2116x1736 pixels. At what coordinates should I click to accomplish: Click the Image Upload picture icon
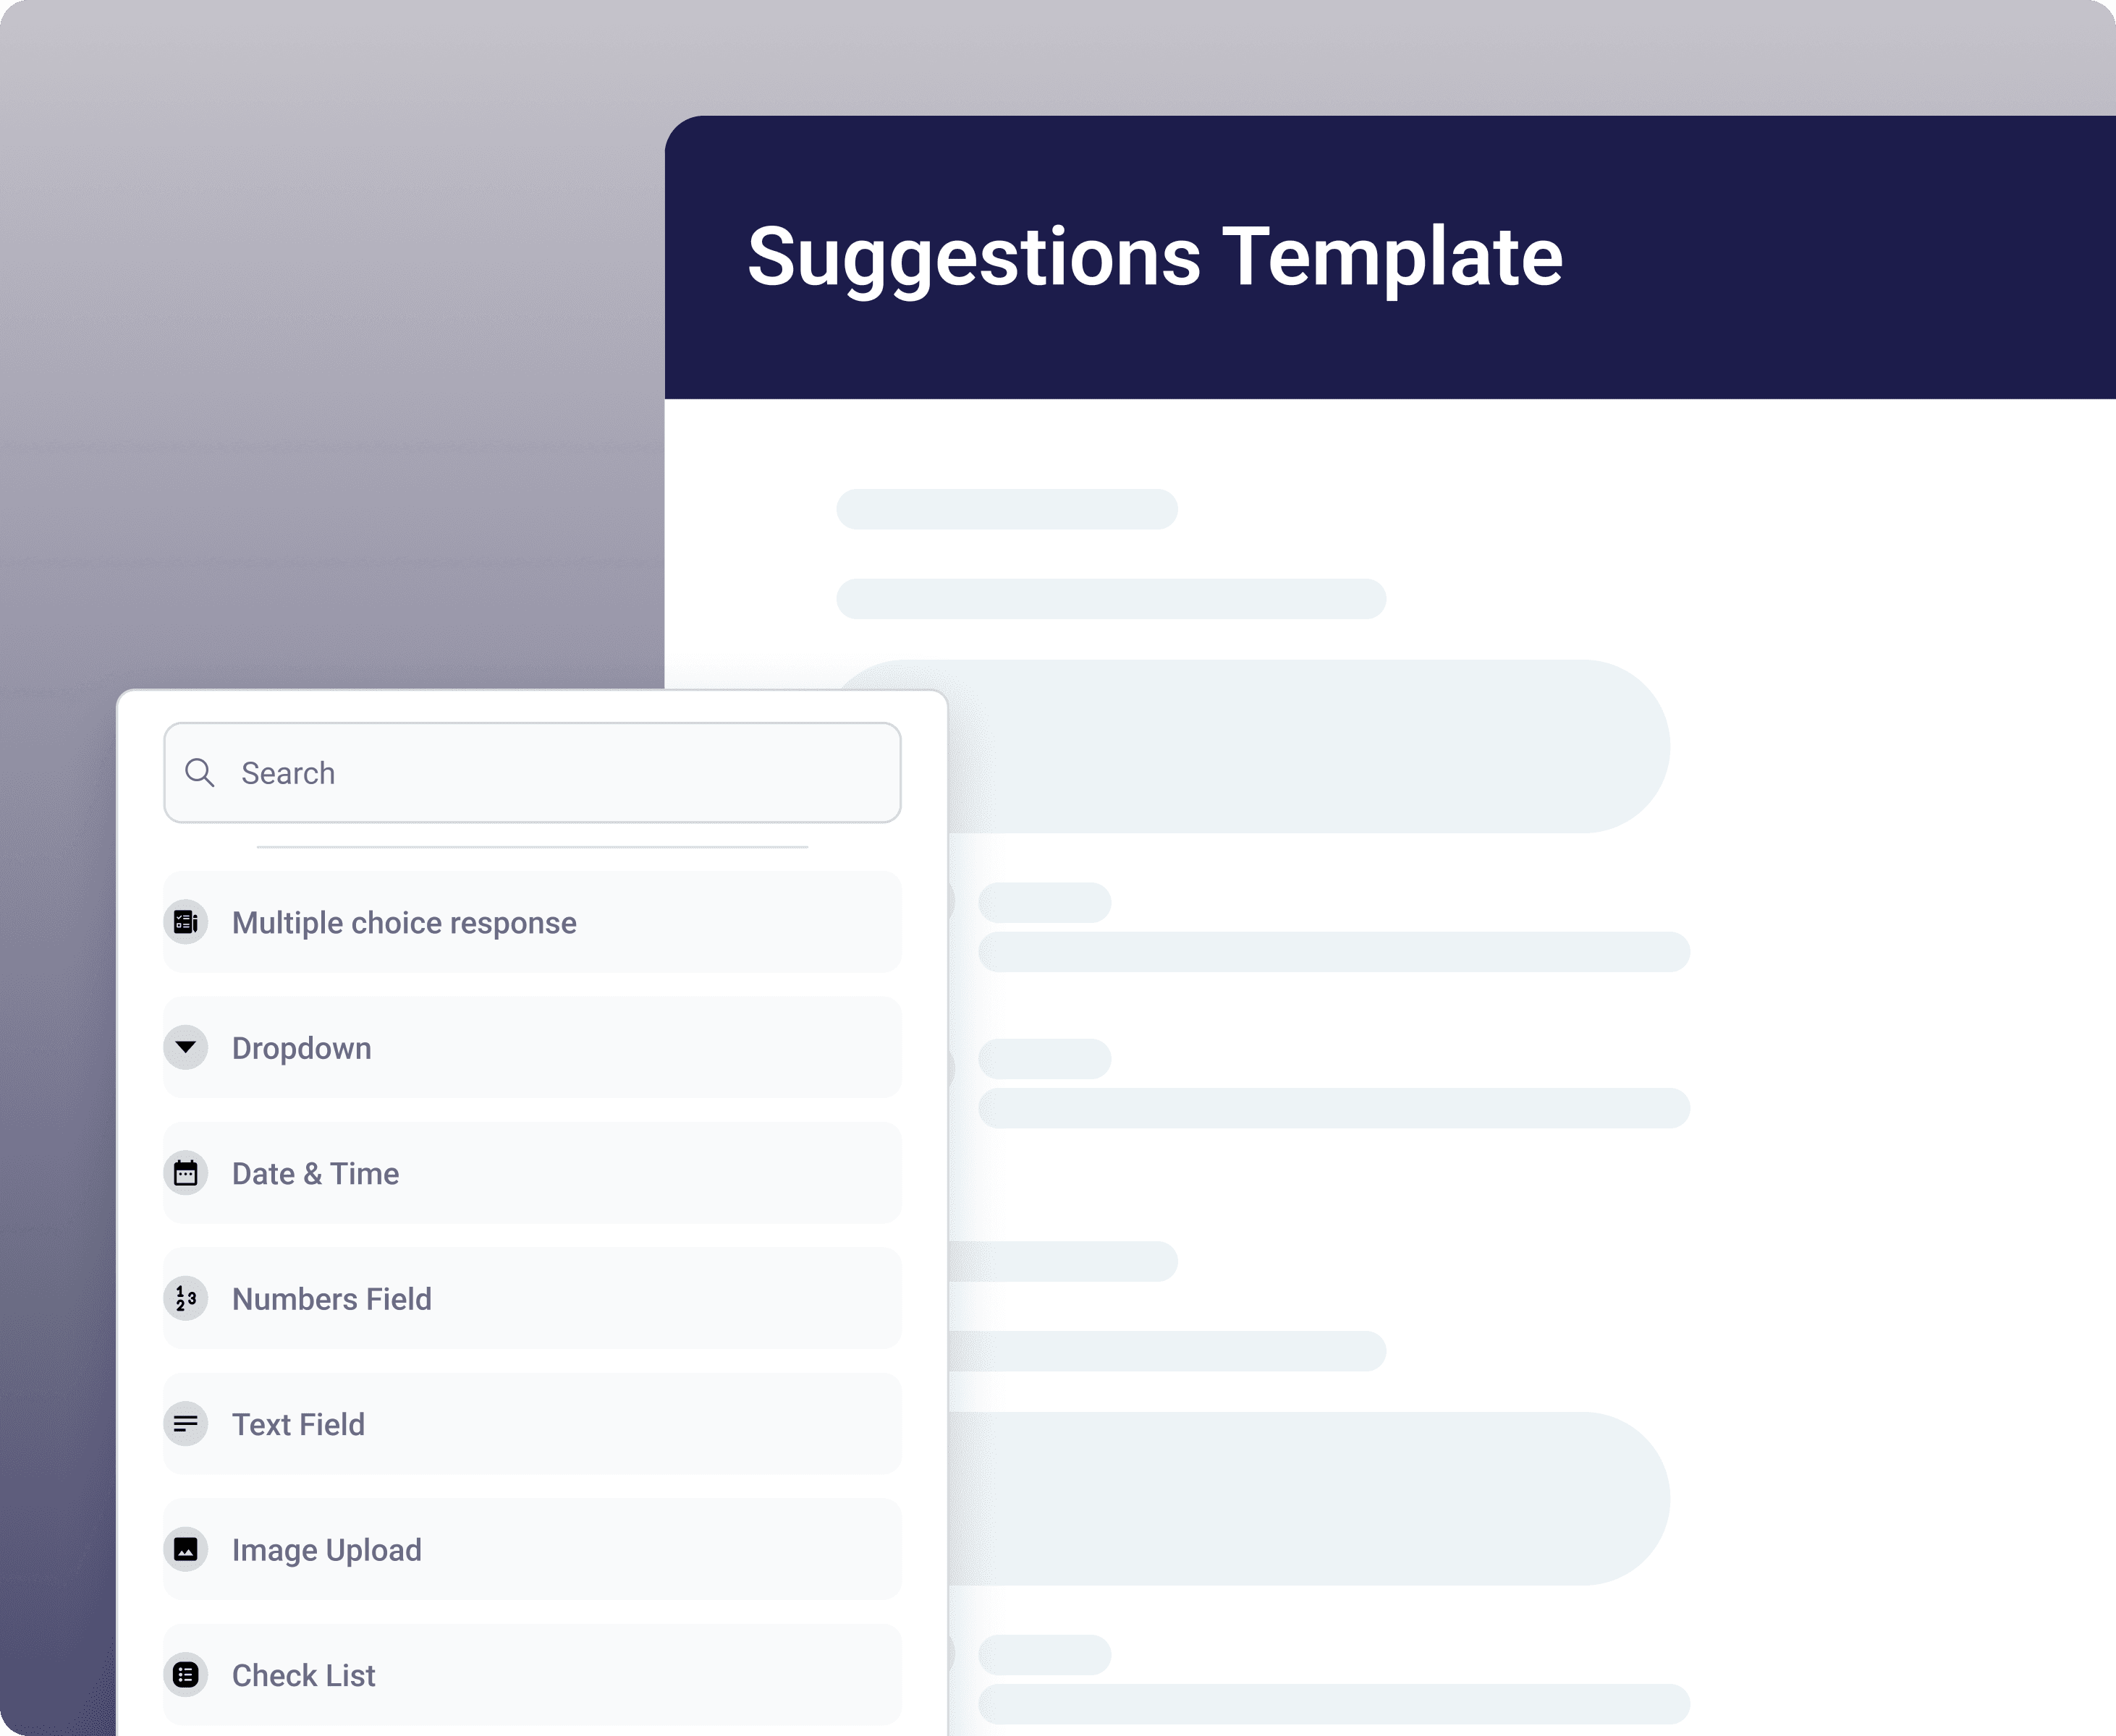coord(186,1549)
